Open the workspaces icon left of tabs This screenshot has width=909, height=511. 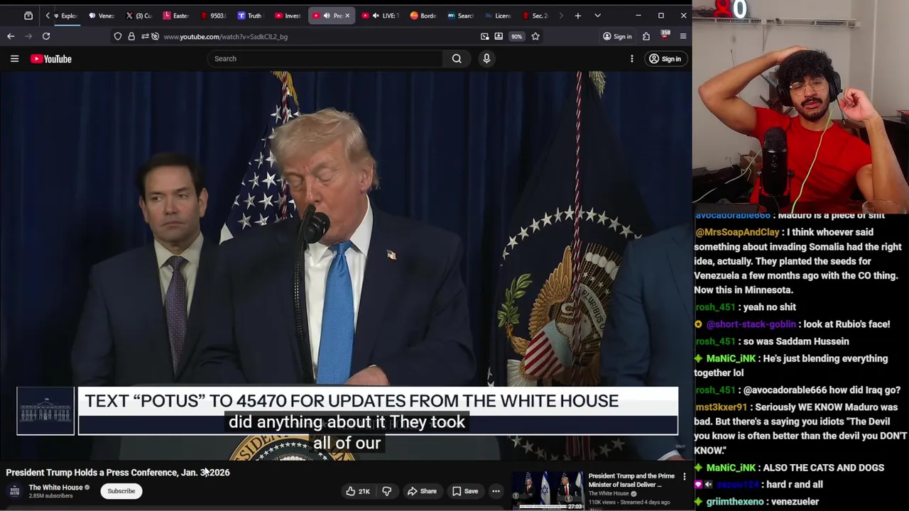click(x=28, y=16)
